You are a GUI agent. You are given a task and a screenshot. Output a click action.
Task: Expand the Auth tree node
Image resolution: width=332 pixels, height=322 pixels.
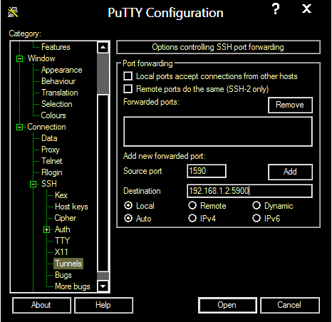click(47, 229)
